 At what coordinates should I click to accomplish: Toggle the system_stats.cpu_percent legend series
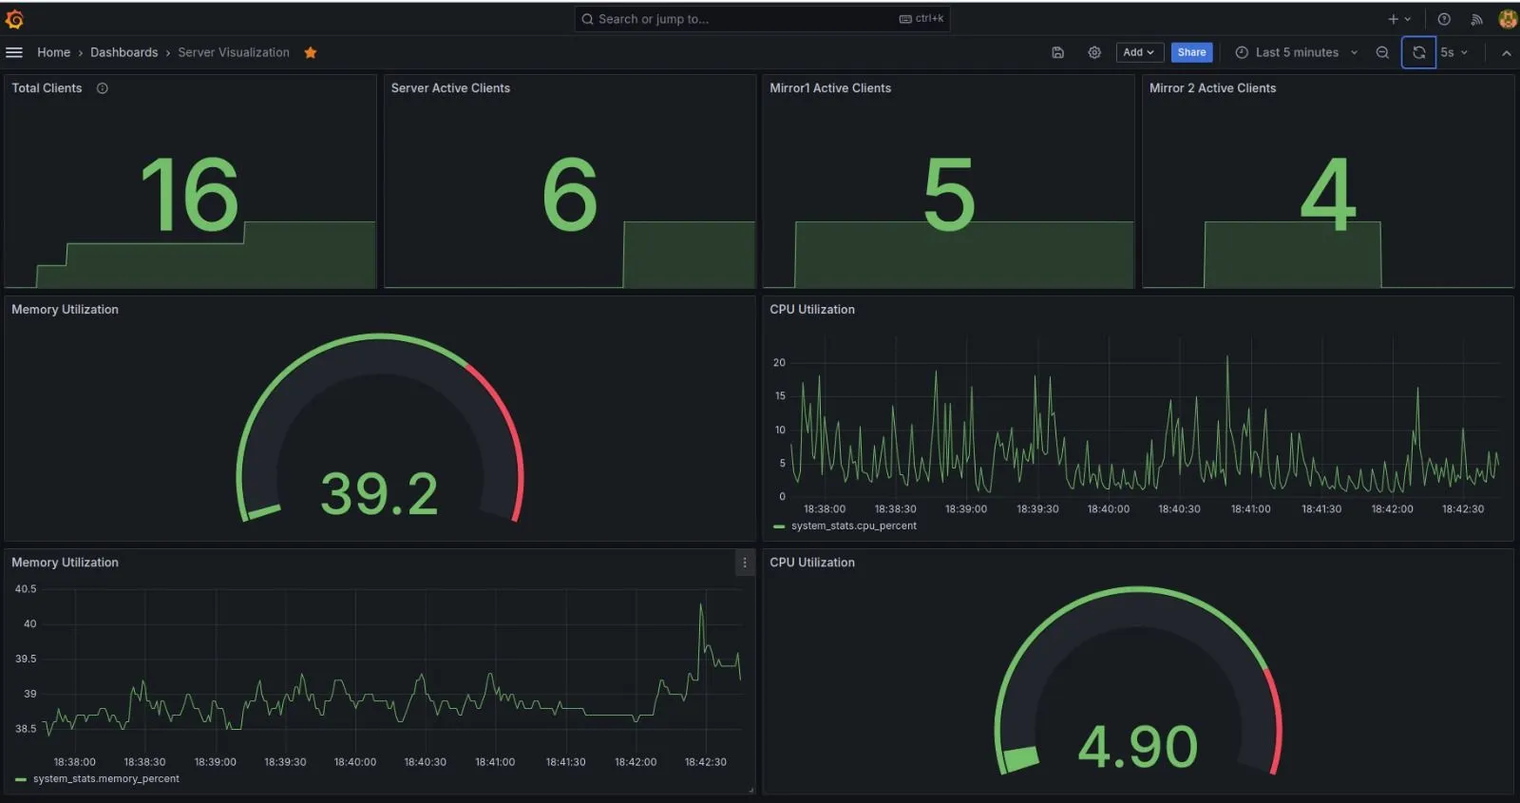point(853,526)
